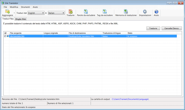The height and width of the screenshot is (110, 185).
Task: Open the File menu
Action: point(5,7)
